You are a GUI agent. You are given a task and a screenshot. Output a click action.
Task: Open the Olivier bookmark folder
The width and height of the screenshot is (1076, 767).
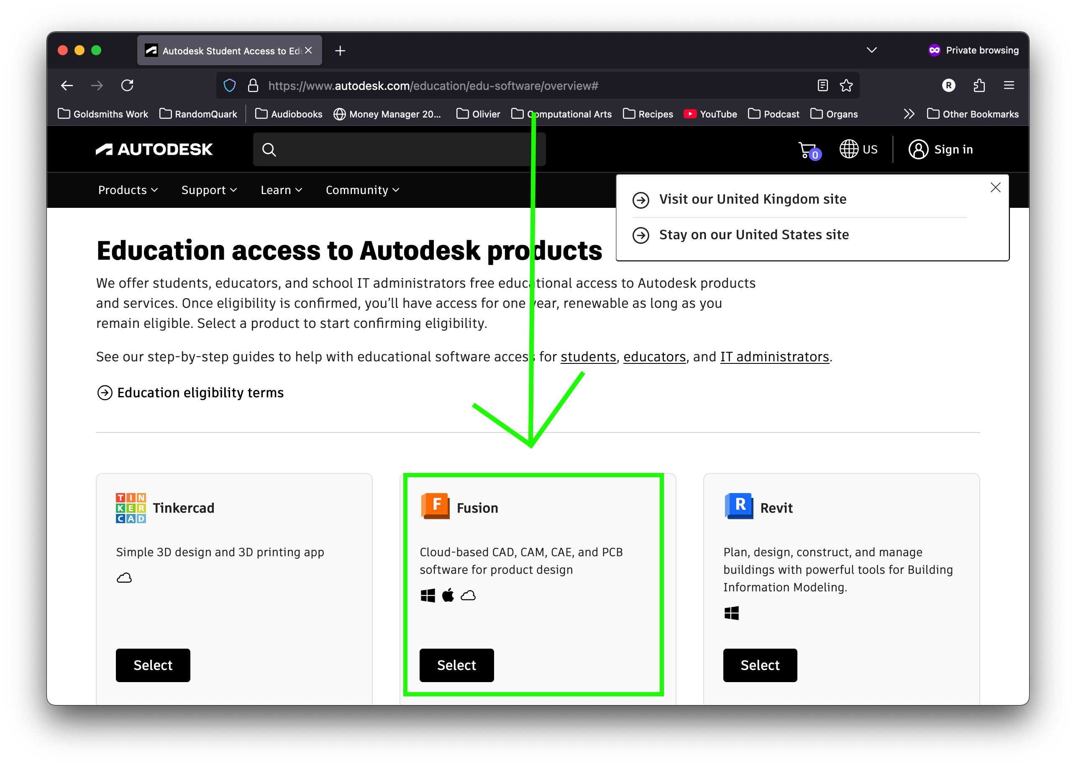479,114
